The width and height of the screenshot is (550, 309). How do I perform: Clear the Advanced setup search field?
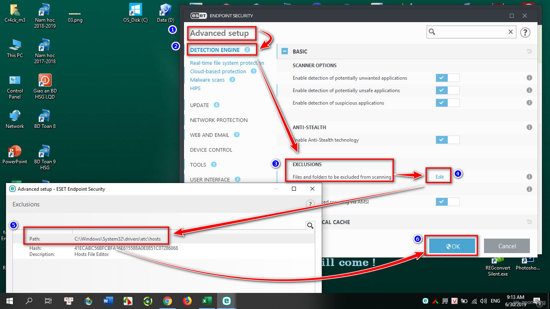coord(511,32)
